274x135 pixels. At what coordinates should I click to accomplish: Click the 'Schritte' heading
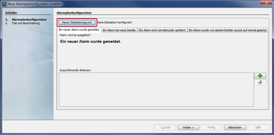[x=11, y=13]
